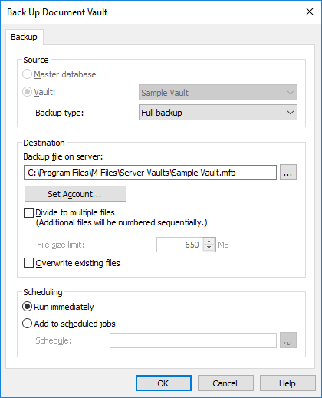Open Help for this dialog

[x=287, y=383]
